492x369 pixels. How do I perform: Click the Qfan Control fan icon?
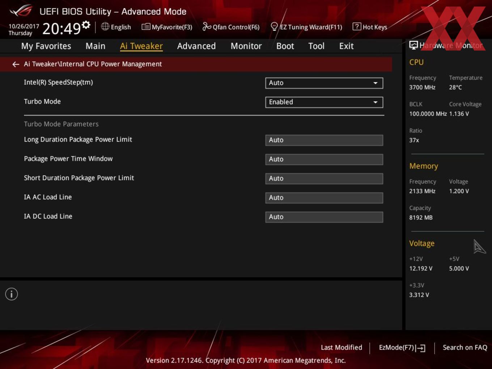(207, 26)
